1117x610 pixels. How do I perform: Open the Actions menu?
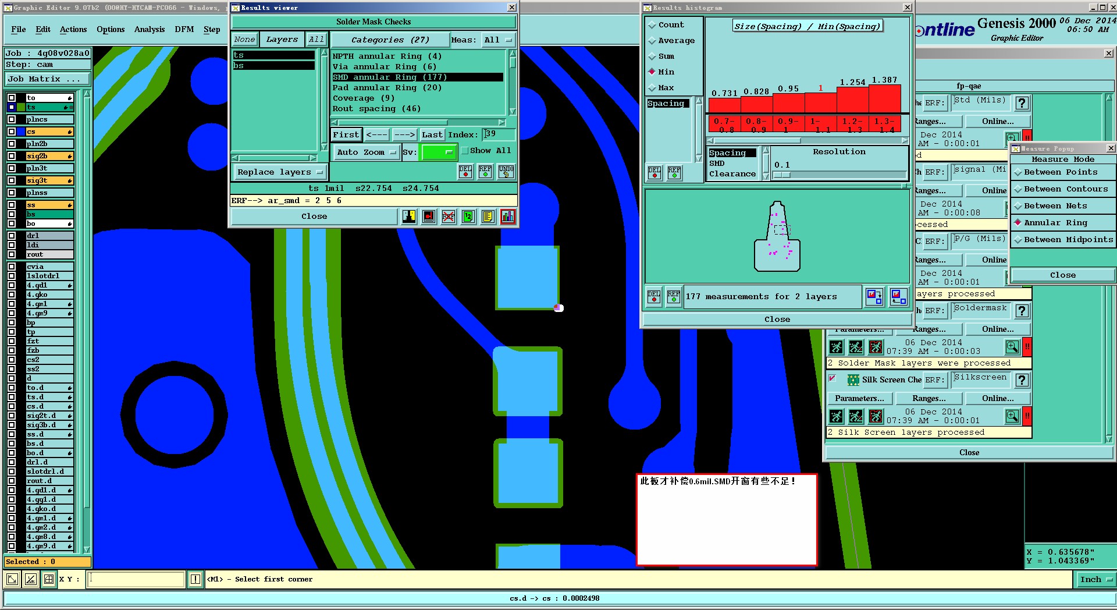pos(73,30)
